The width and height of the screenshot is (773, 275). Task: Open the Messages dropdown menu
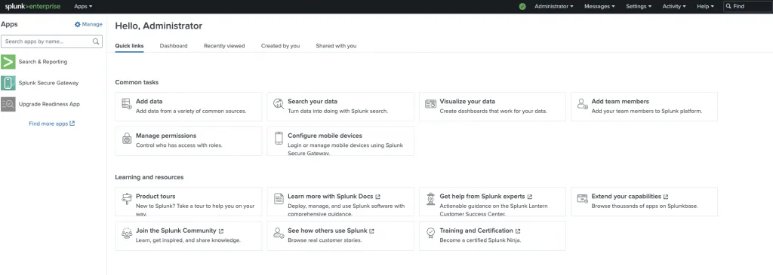599,6
